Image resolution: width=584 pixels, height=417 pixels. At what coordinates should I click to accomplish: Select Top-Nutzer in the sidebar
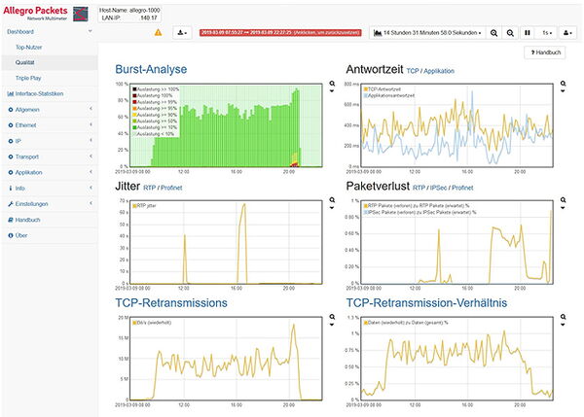[x=28, y=47]
